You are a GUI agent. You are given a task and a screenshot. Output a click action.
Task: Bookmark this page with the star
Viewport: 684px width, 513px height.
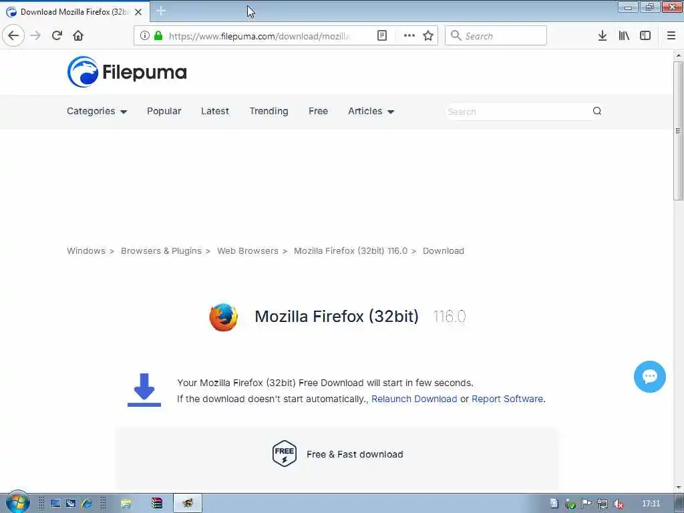click(428, 35)
